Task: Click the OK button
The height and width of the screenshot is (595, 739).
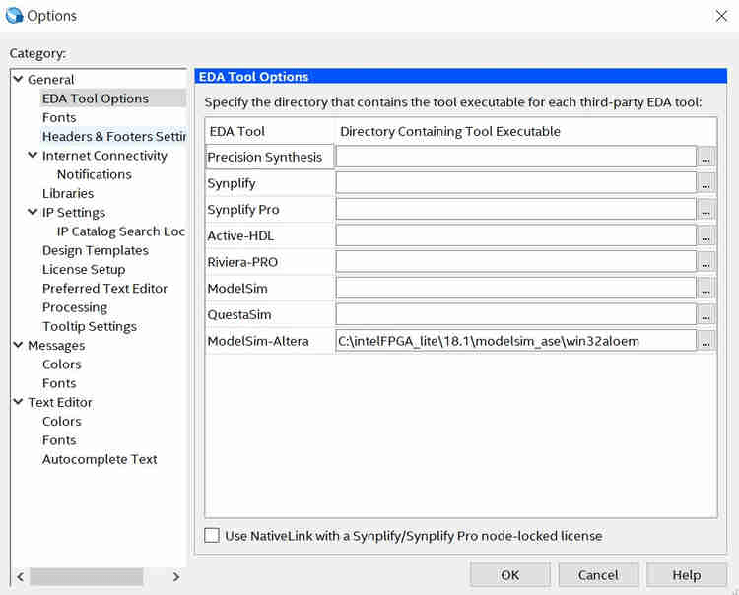Action: 509,575
